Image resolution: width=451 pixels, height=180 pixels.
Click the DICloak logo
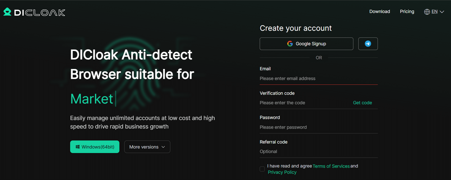pyautogui.click(x=34, y=12)
